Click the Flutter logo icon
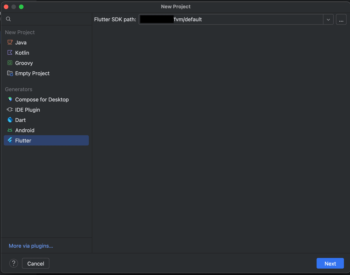Screen dimensions: 350x275 point(10,140)
